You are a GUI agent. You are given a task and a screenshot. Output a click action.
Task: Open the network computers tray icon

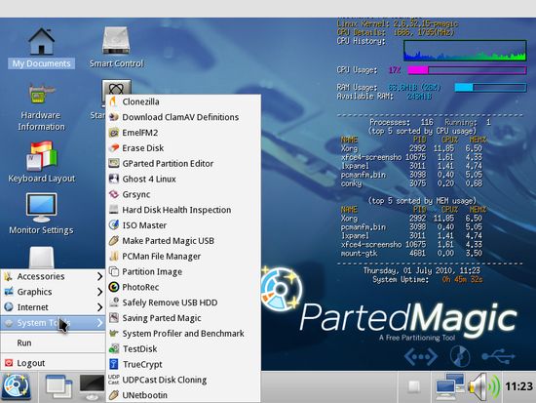point(450,387)
